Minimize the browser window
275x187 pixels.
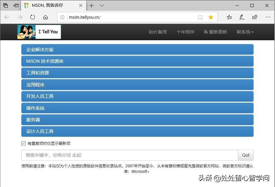point(237,5)
